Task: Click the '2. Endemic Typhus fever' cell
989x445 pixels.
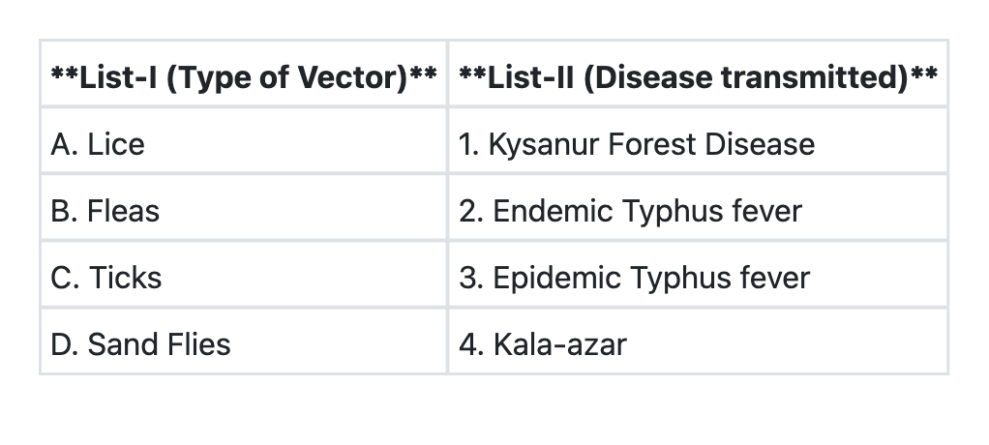Action: (x=698, y=211)
